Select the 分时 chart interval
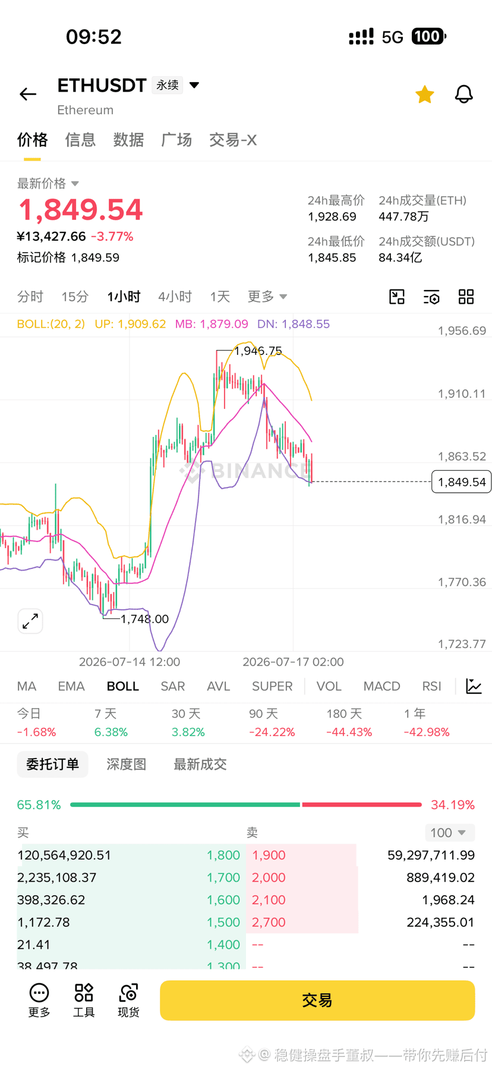 click(x=30, y=297)
